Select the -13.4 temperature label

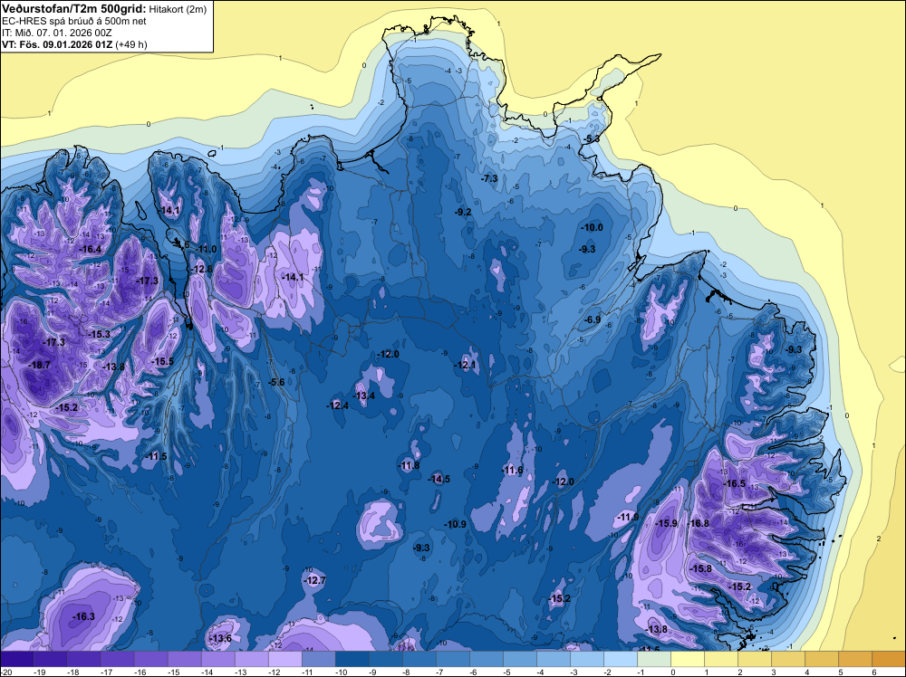pos(364,396)
